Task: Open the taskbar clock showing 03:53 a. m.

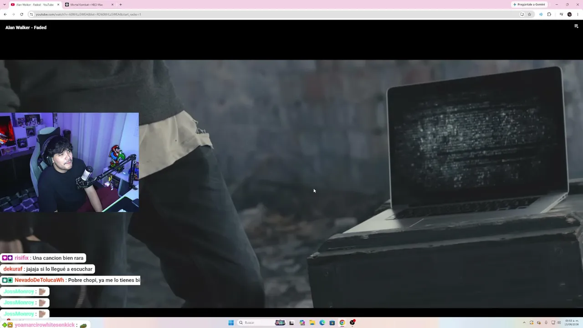Action: [572, 323]
